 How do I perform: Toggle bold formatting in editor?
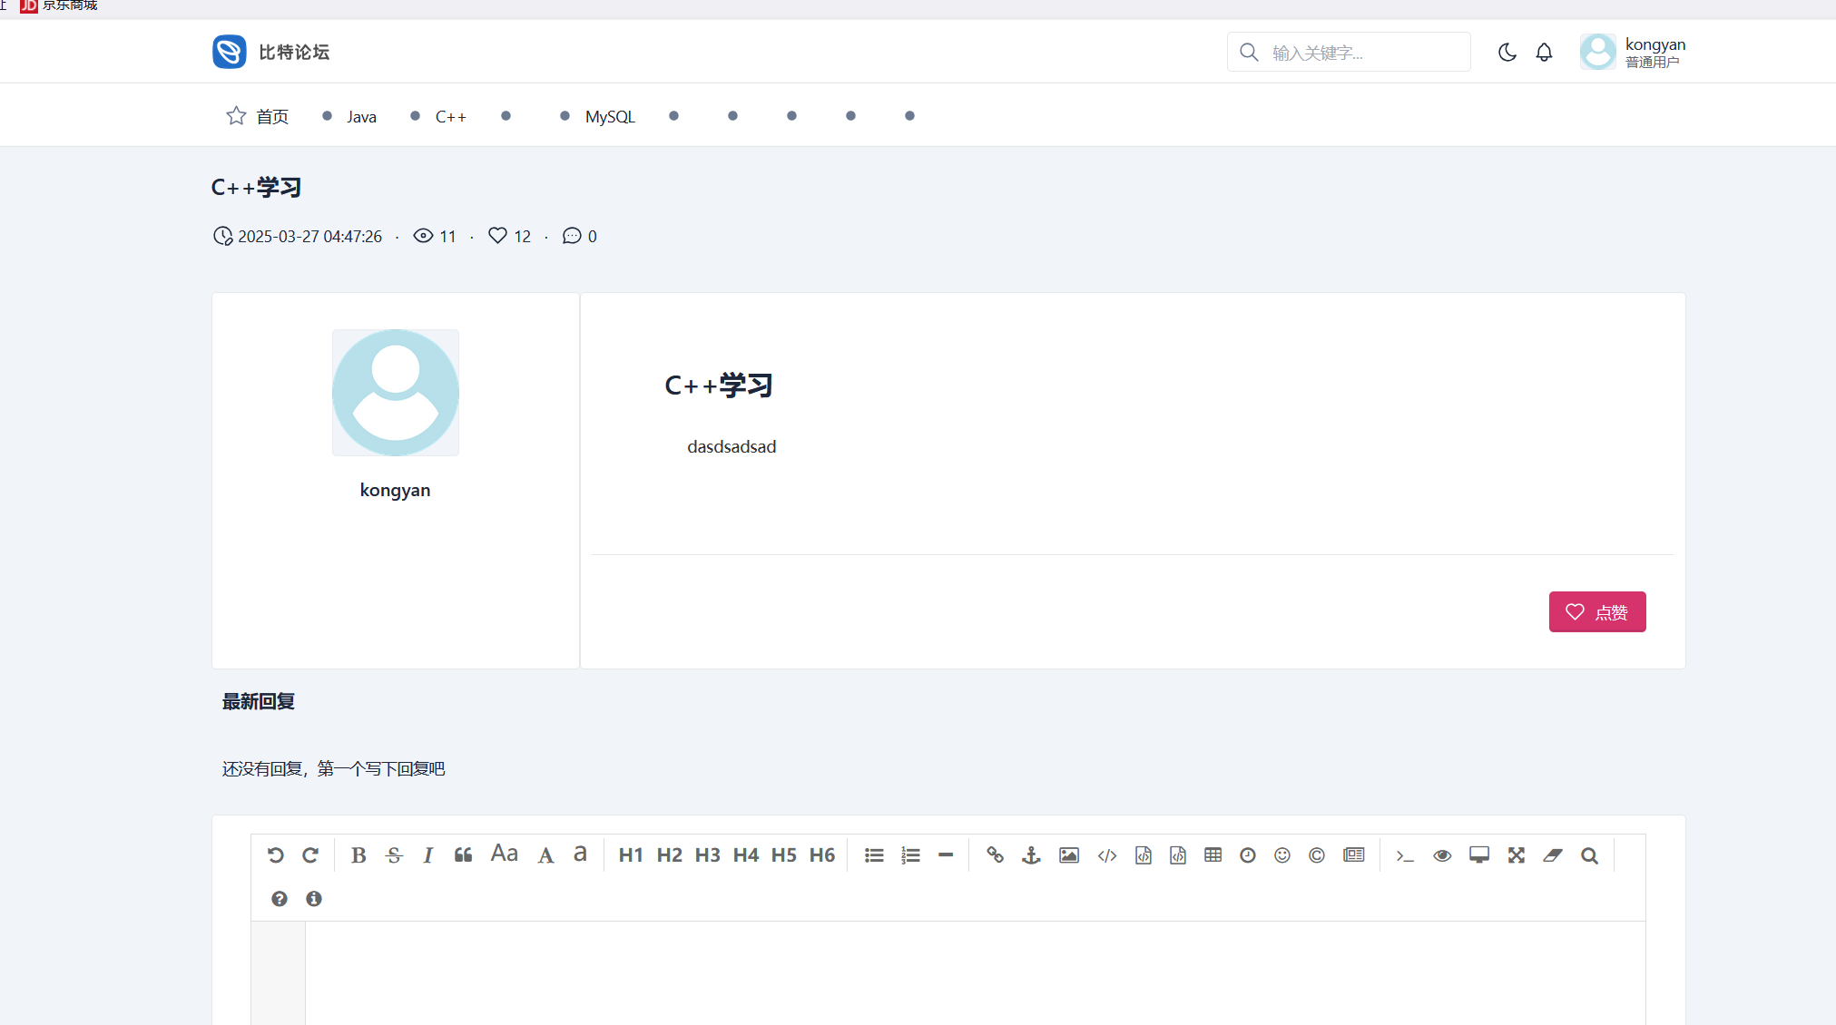point(358,855)
